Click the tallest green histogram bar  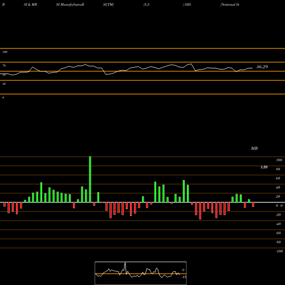point(90,180)
